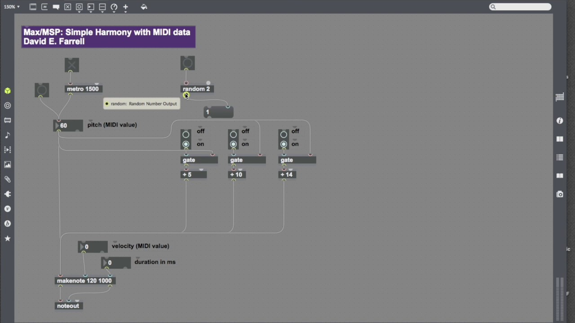Click the grid icon in right sidebar
575x323 pixels.
tap(560, 97)
